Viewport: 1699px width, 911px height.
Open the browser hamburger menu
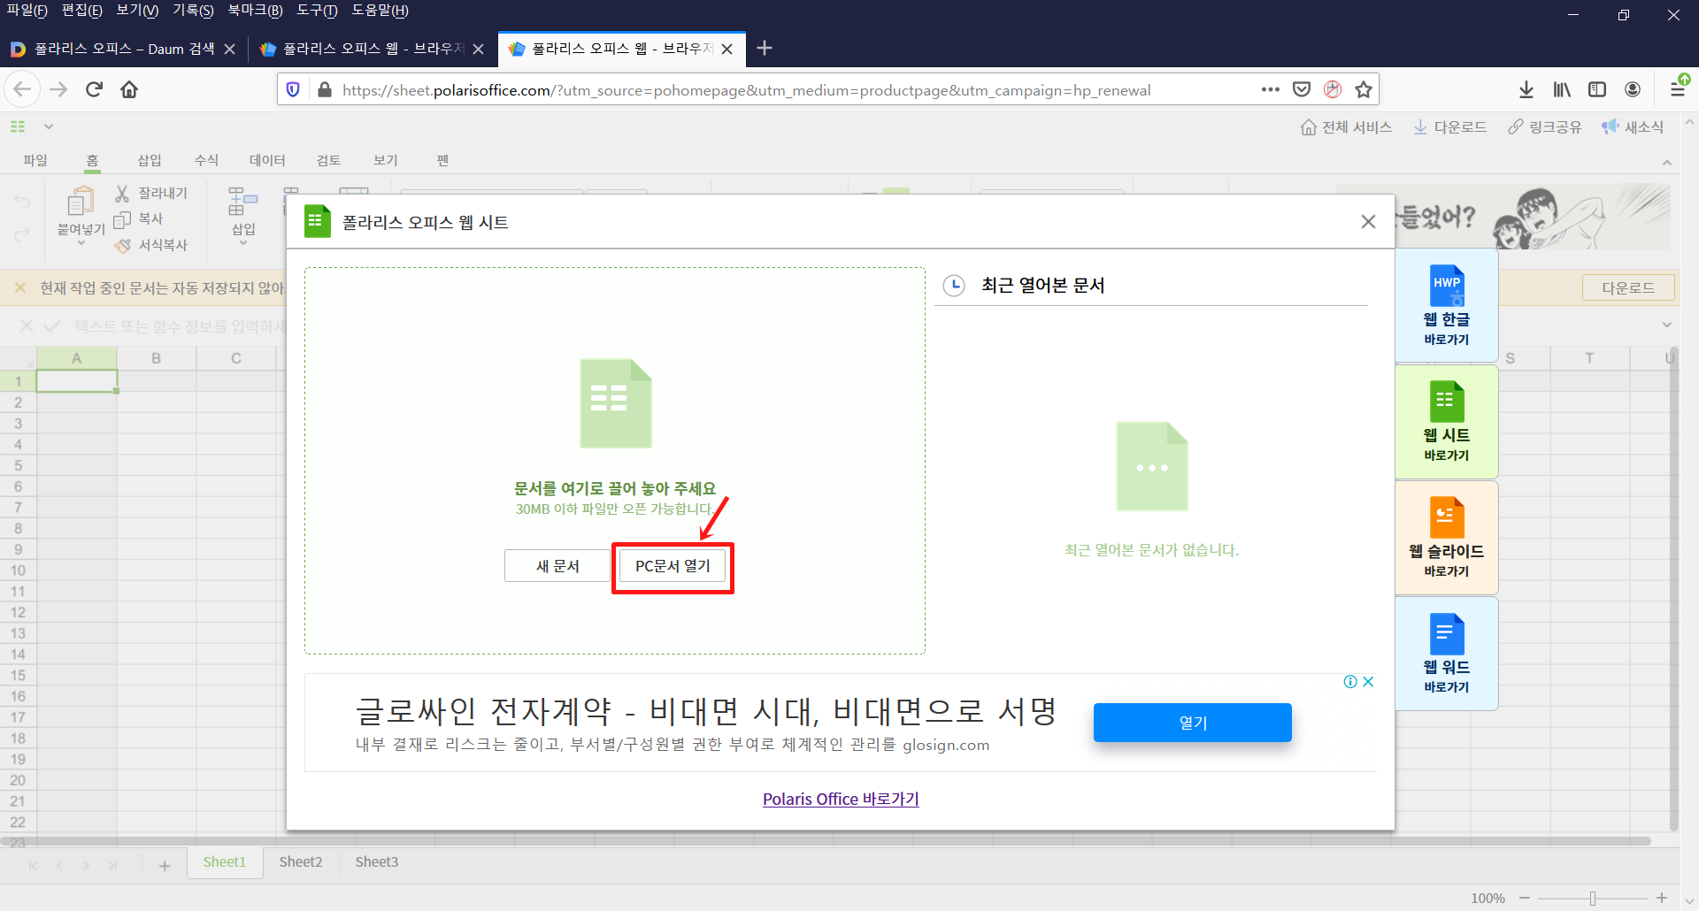pyautogui.click(x=1678, y=89)
